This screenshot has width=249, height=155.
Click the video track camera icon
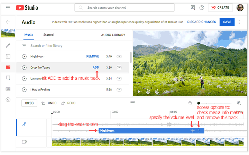click(x=24, y=141)
